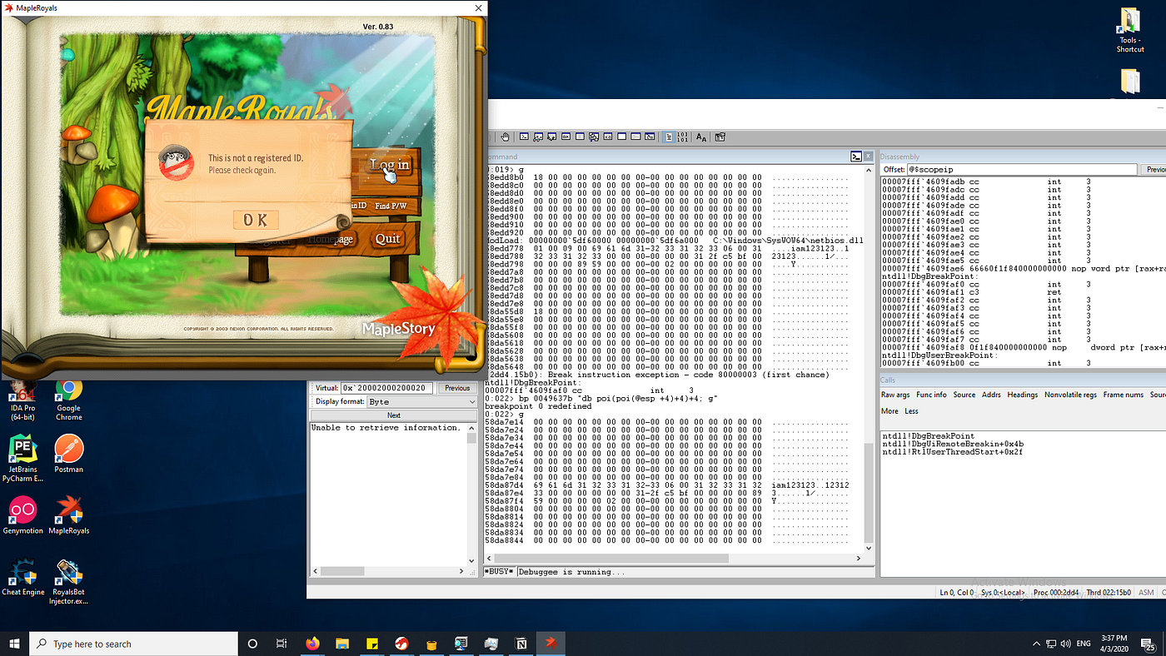
Task: Expand the system tray hidden icons chevron
Action: [x=1037, y=644]
